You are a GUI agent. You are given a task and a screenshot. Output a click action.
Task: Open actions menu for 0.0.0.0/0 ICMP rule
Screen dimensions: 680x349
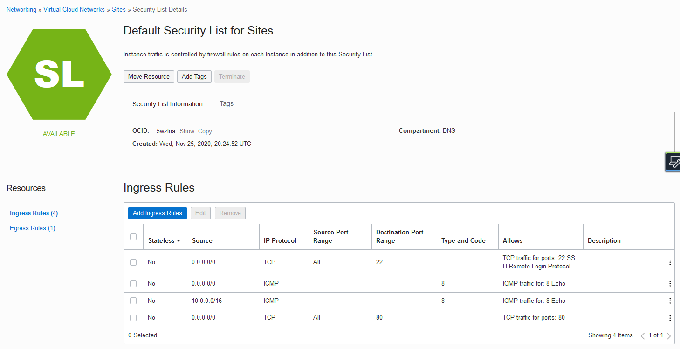[670, 284]
